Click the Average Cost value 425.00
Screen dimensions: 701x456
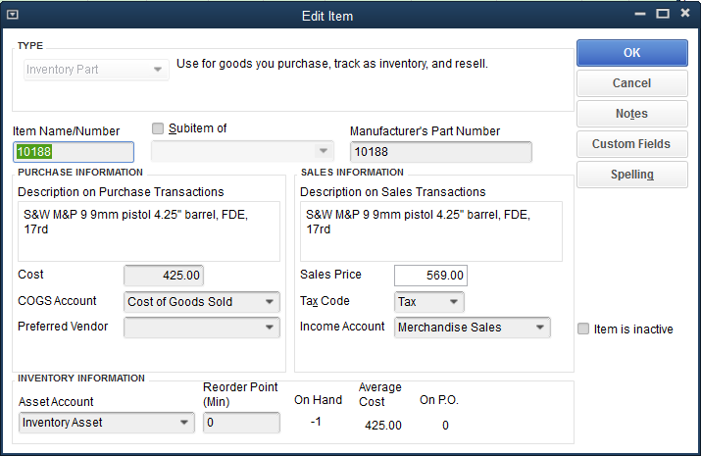point(382,426)
